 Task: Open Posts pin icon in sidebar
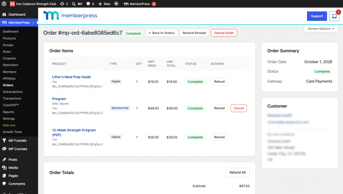4,160
